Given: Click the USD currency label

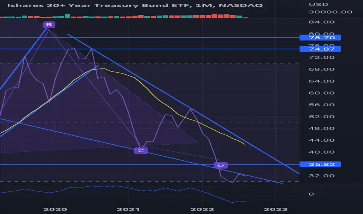Looking at the screenshot, I should pyautogui.click(x=319, y=4).
